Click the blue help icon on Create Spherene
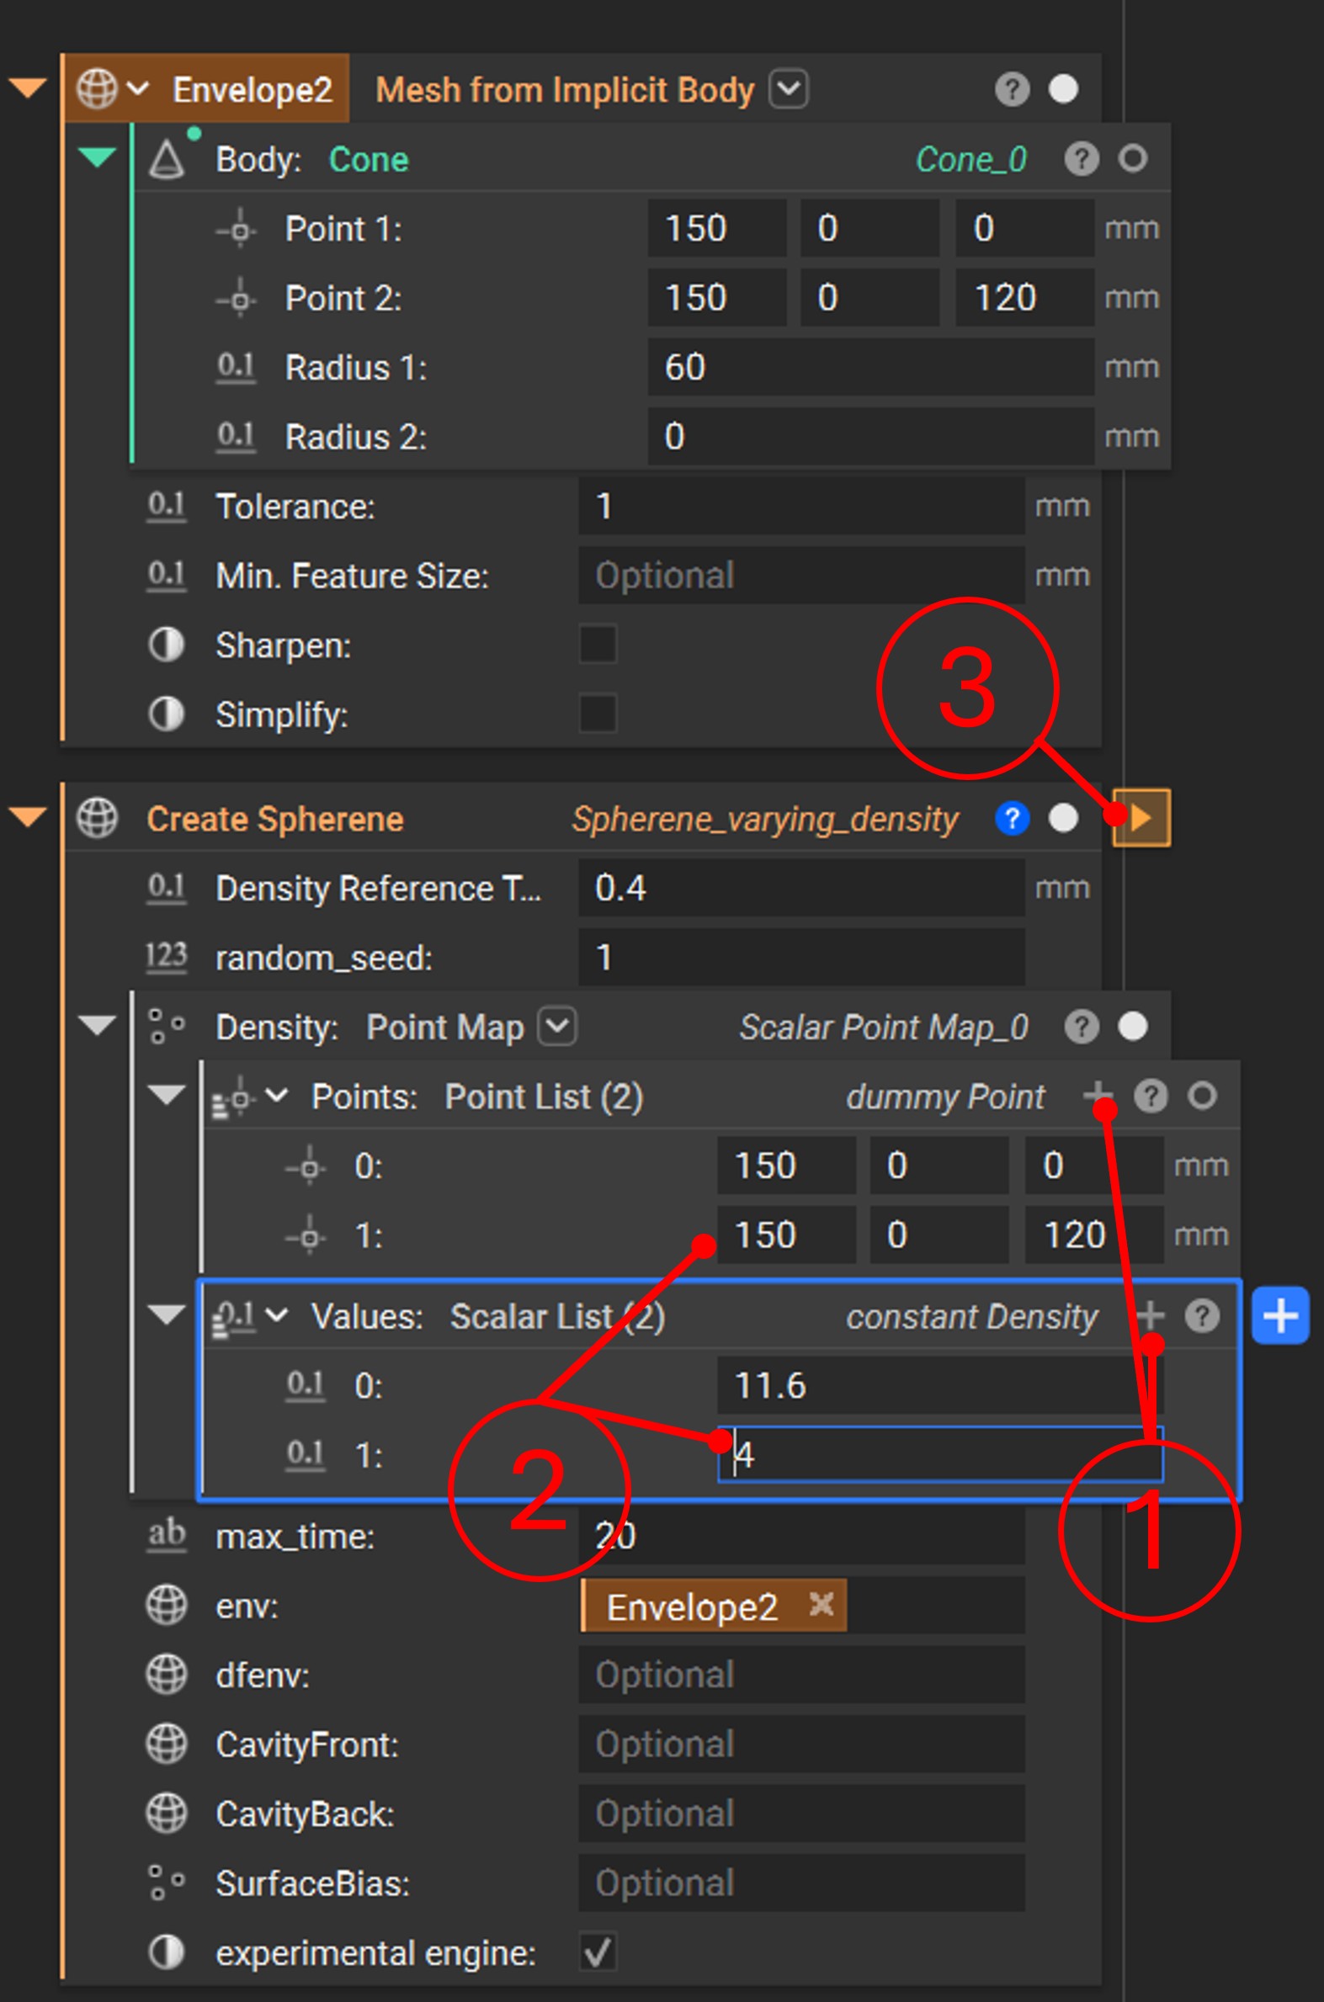The height and width of the screenshot is (2002, 1324). pos(1012,818)
